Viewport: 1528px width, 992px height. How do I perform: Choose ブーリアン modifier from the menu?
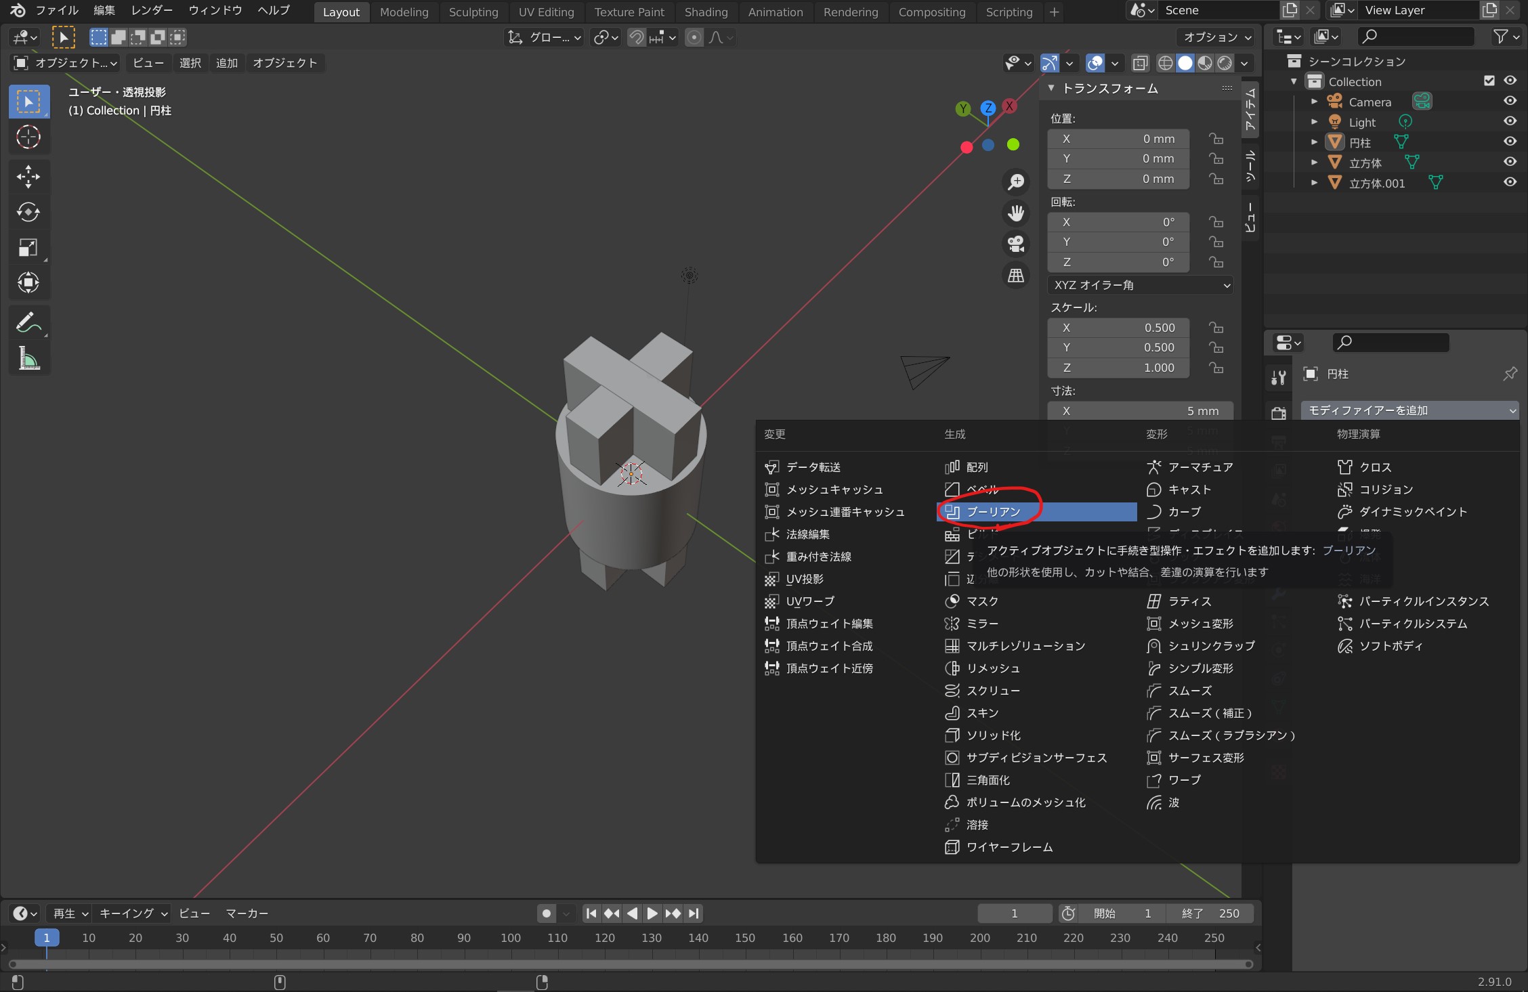(x=993, y=512)
